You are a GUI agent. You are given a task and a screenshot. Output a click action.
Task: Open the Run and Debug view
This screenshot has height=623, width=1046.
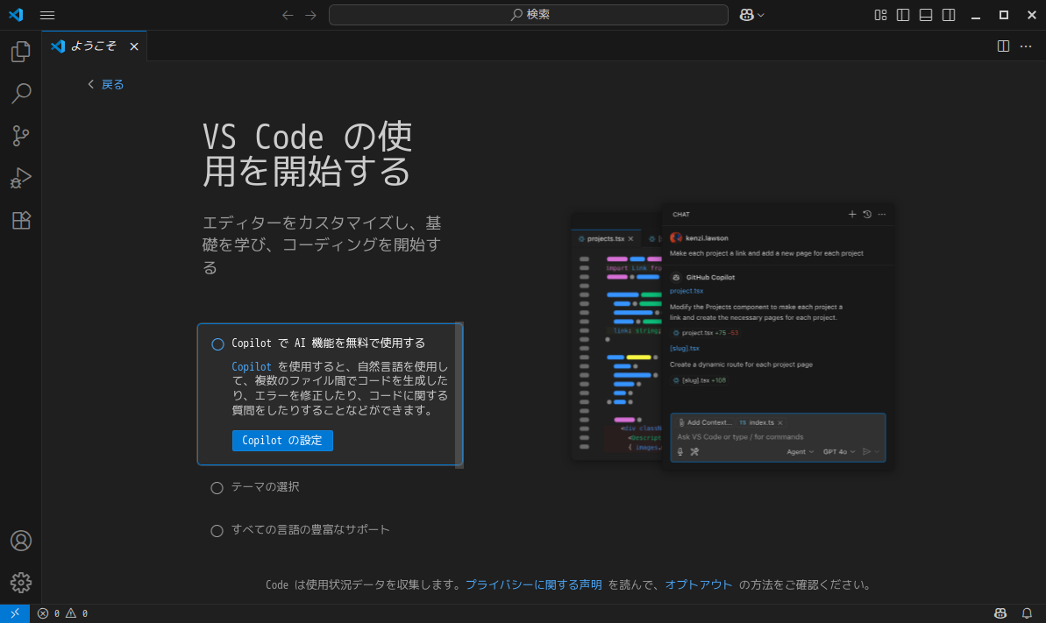pos(20,178)
